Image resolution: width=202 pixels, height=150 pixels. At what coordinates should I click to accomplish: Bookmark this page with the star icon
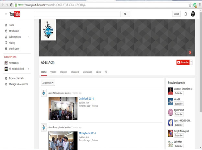[190, 5]
